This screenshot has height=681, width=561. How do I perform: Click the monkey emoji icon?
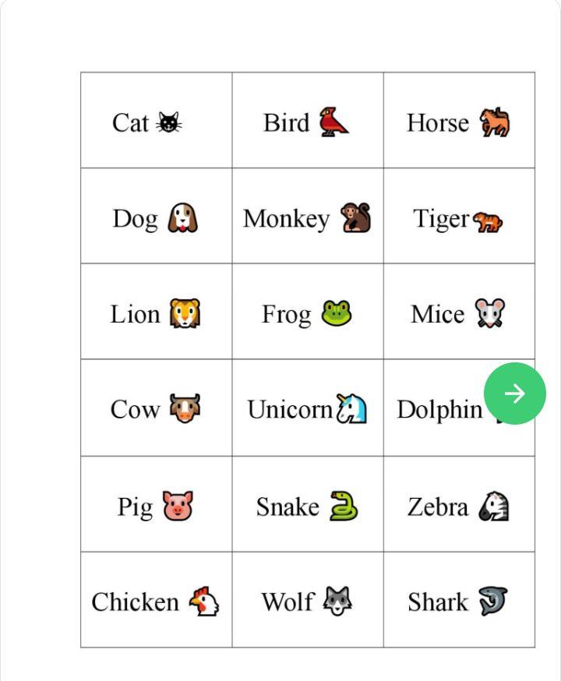(355, 218)
